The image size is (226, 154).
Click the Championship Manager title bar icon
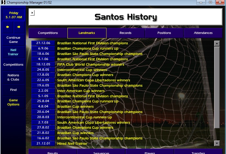tap(3, 2)
